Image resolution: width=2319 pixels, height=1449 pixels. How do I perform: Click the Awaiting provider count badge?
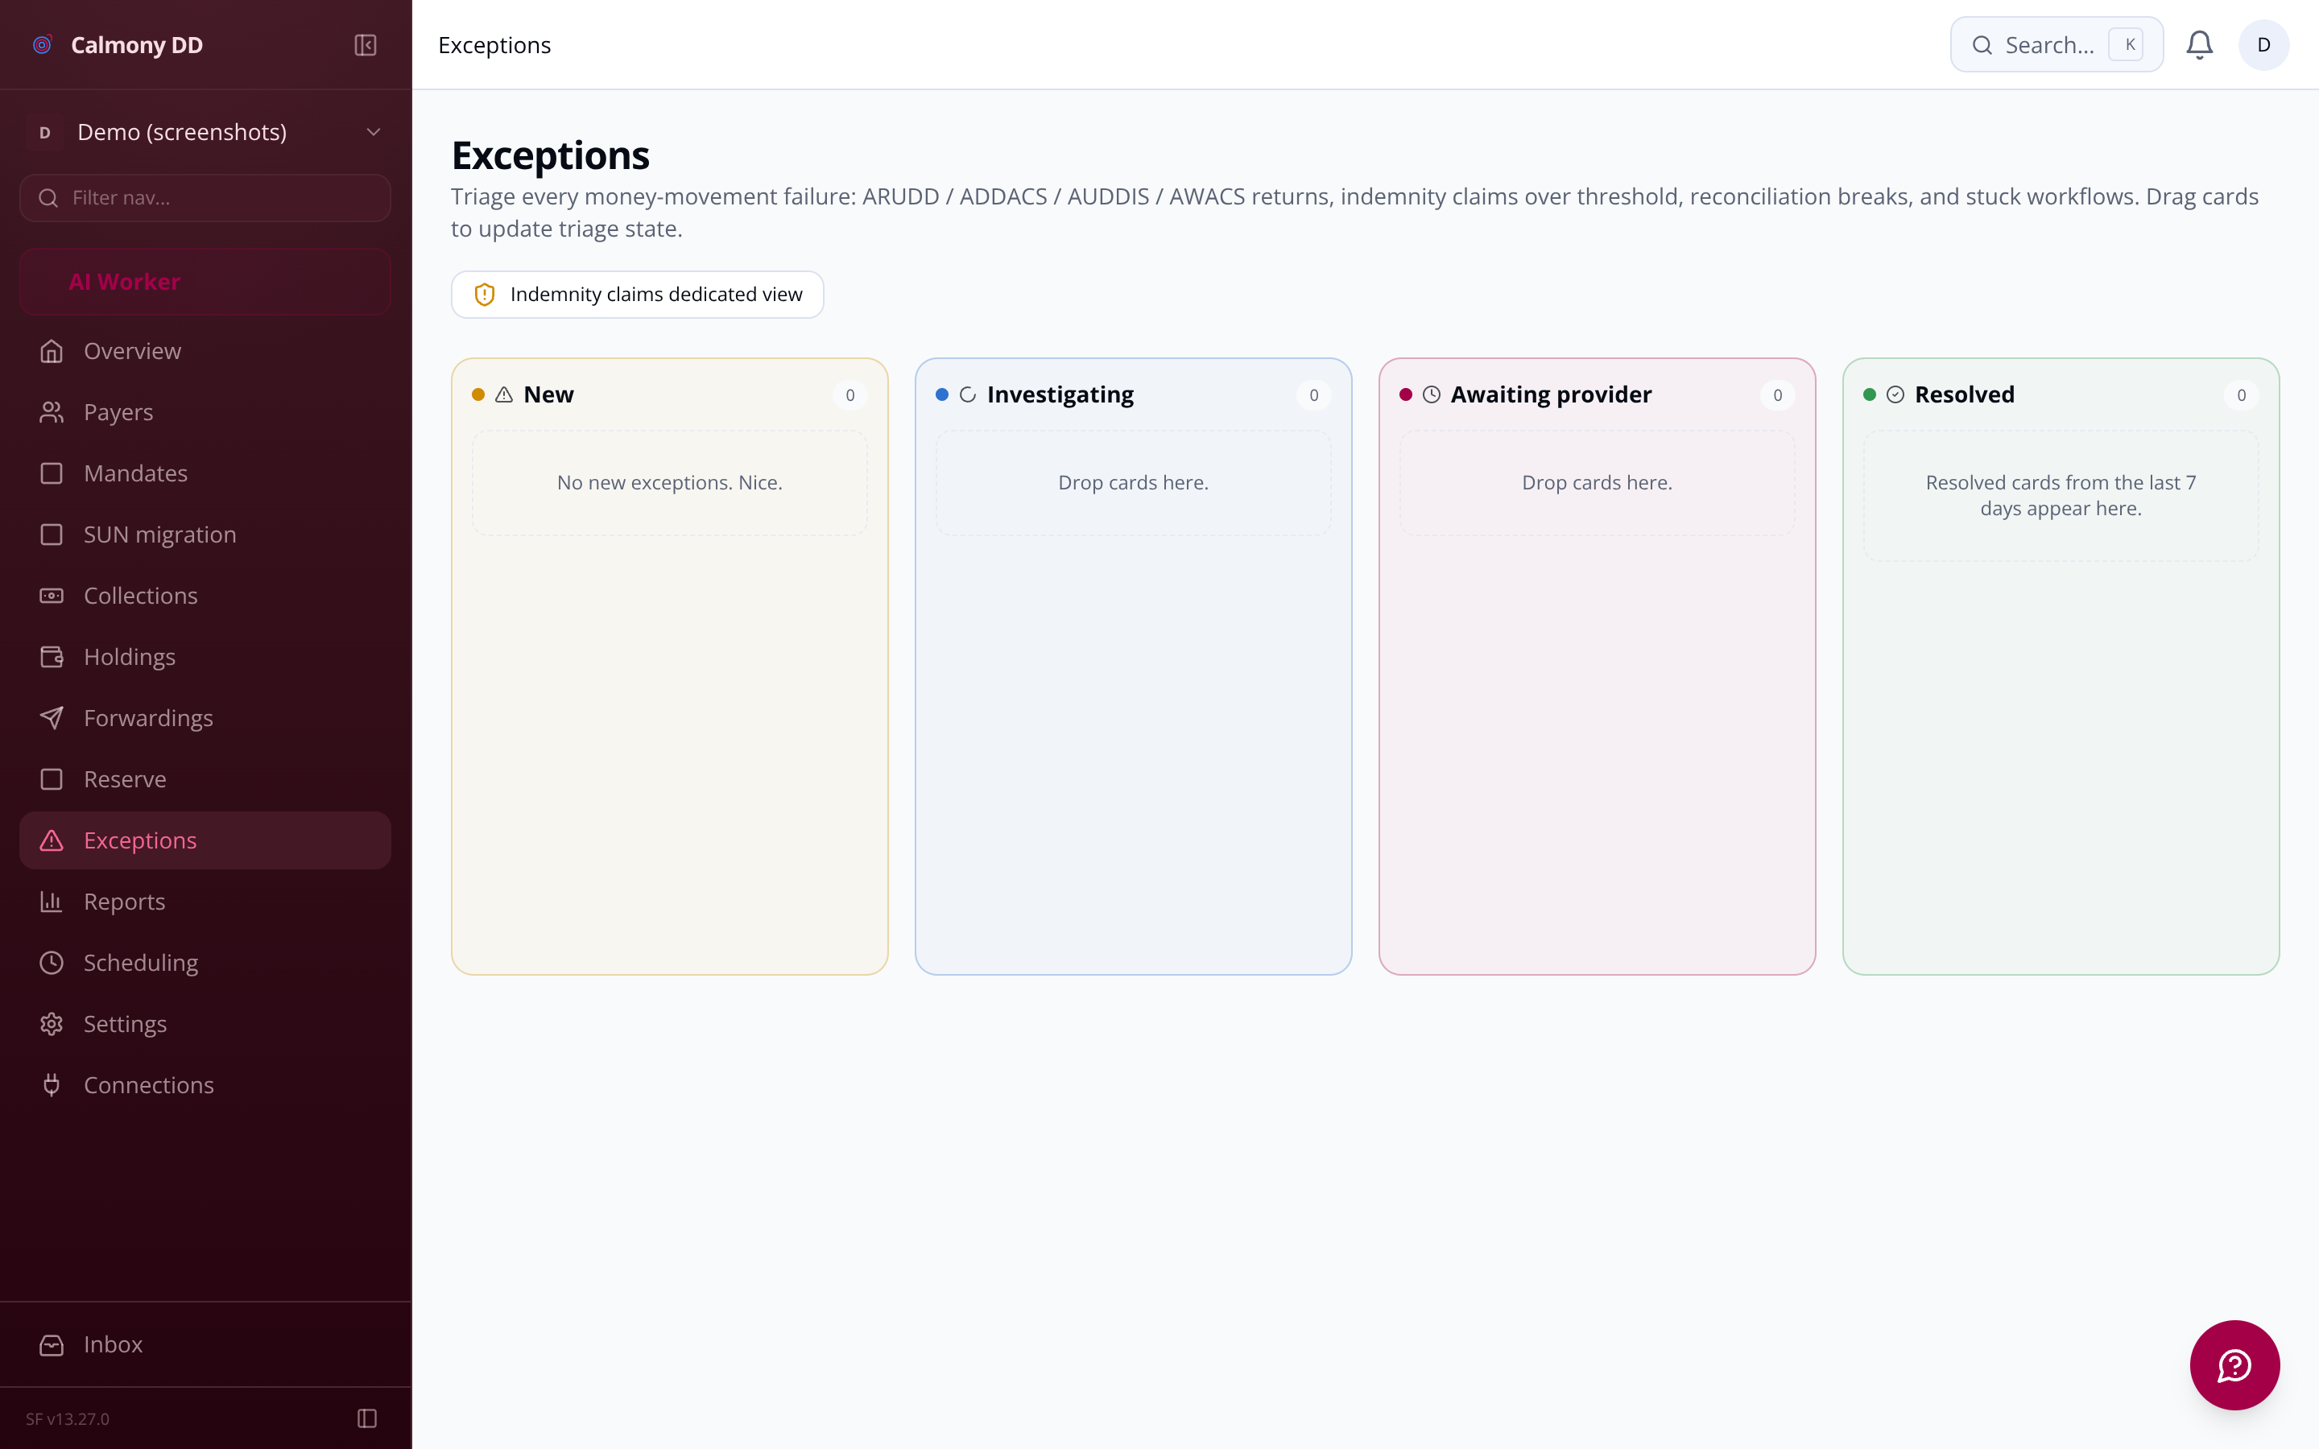coord(1778,396)
